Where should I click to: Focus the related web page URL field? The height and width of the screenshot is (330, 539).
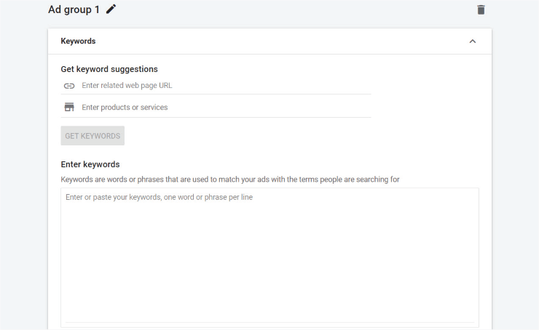pyautogui.click(x=227, y=86)
